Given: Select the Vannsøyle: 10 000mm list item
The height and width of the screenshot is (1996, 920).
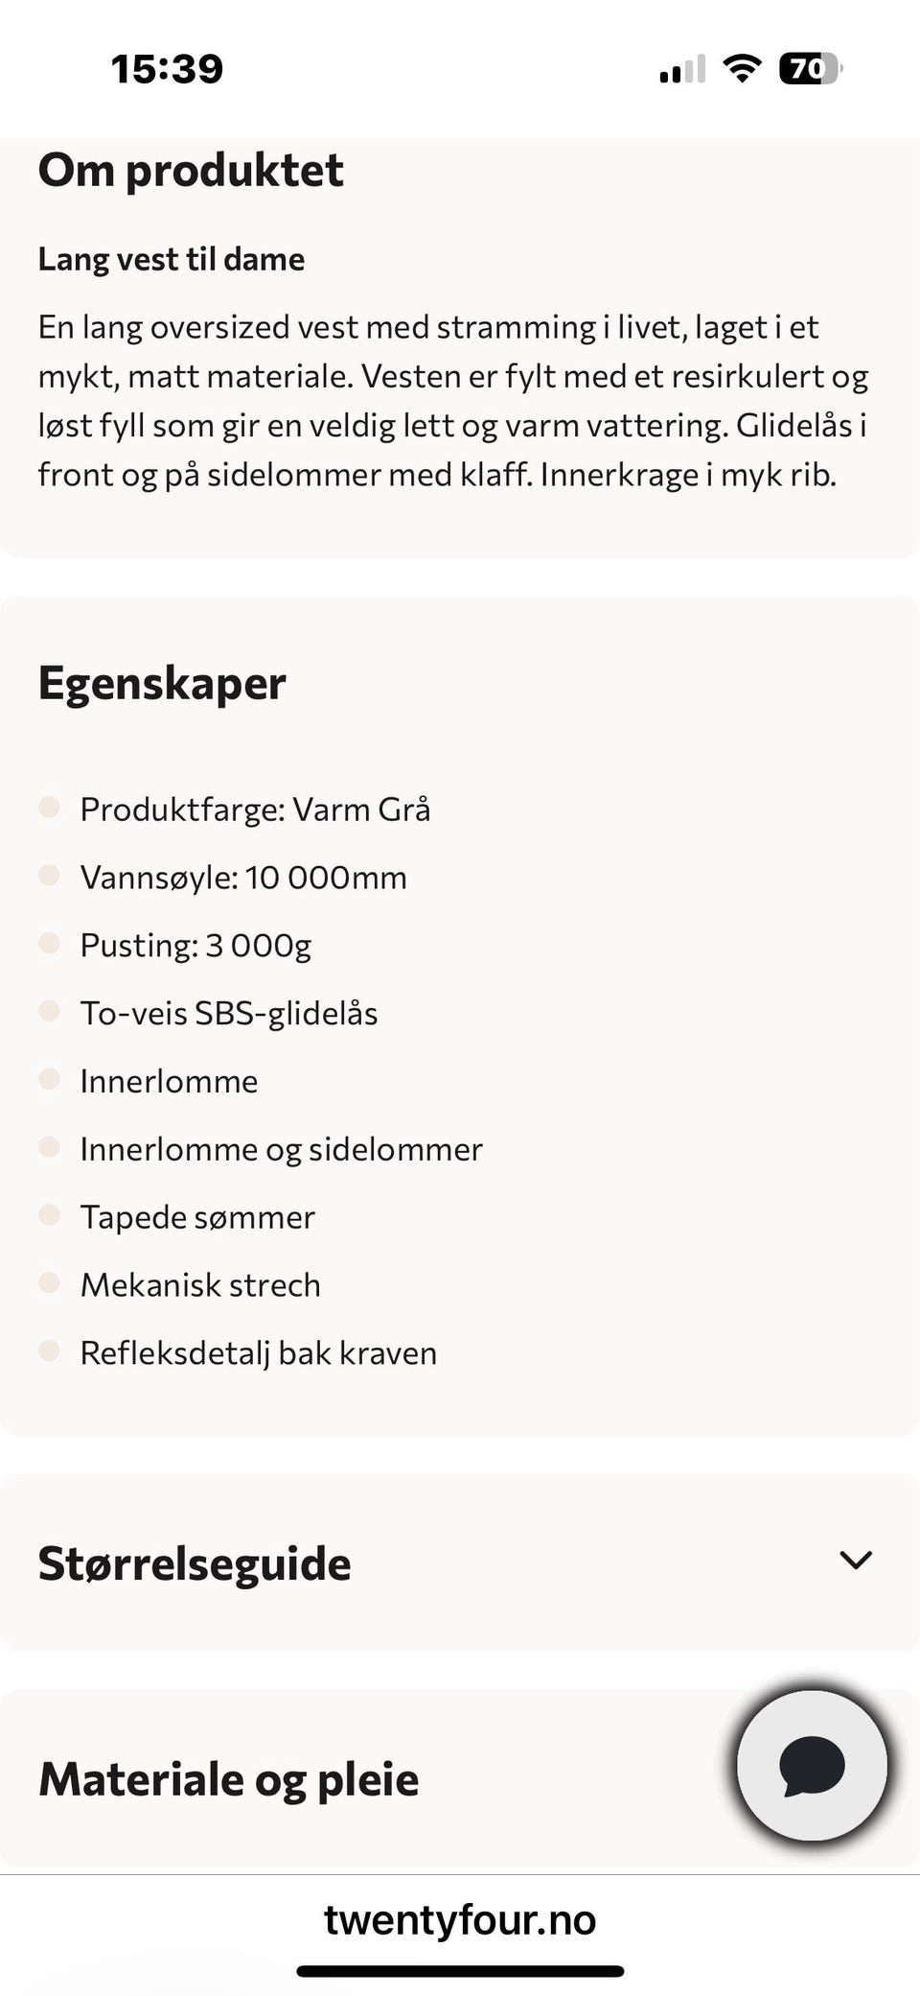Looking at the screenshot, I should (x=243, y=878).
